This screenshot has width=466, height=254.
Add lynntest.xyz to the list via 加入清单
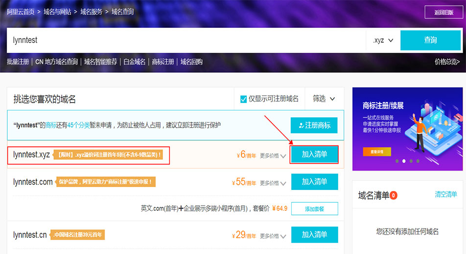tap(314, 154)
